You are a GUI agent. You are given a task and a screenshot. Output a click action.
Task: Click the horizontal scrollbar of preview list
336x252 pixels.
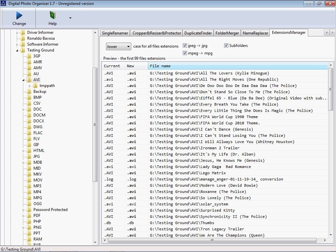[212, 241]
